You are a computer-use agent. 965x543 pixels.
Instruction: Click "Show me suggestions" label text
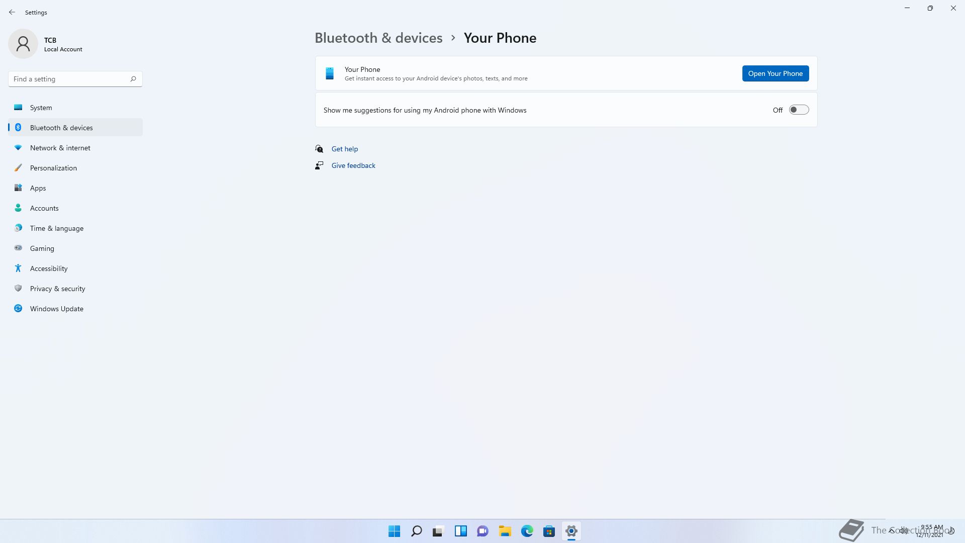pyautogui.click(x=425, y=110)
